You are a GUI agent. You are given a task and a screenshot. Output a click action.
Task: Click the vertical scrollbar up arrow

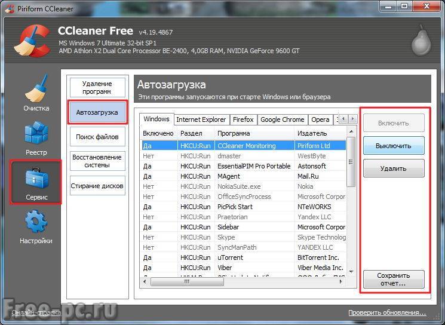351,131
